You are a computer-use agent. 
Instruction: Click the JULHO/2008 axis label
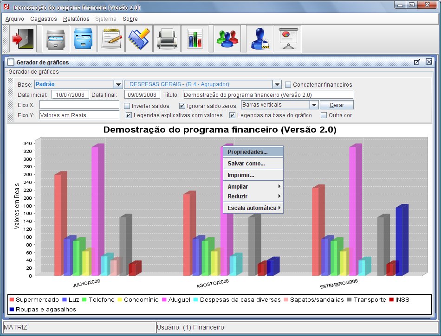click(87, 283)
